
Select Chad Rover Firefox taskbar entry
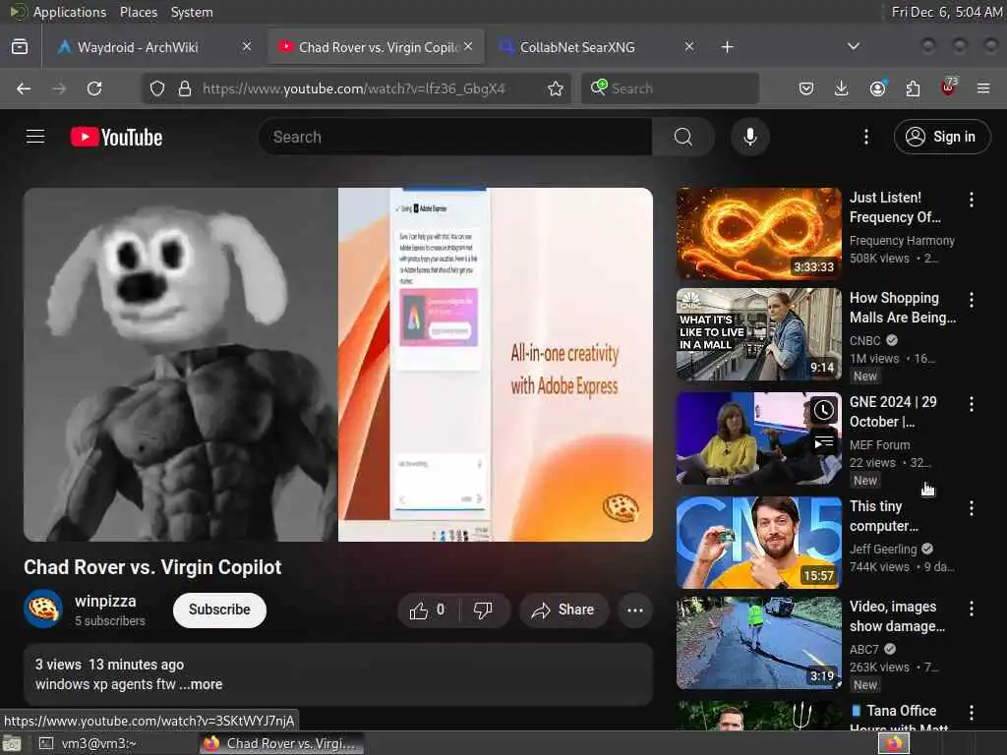pos(280,743)
